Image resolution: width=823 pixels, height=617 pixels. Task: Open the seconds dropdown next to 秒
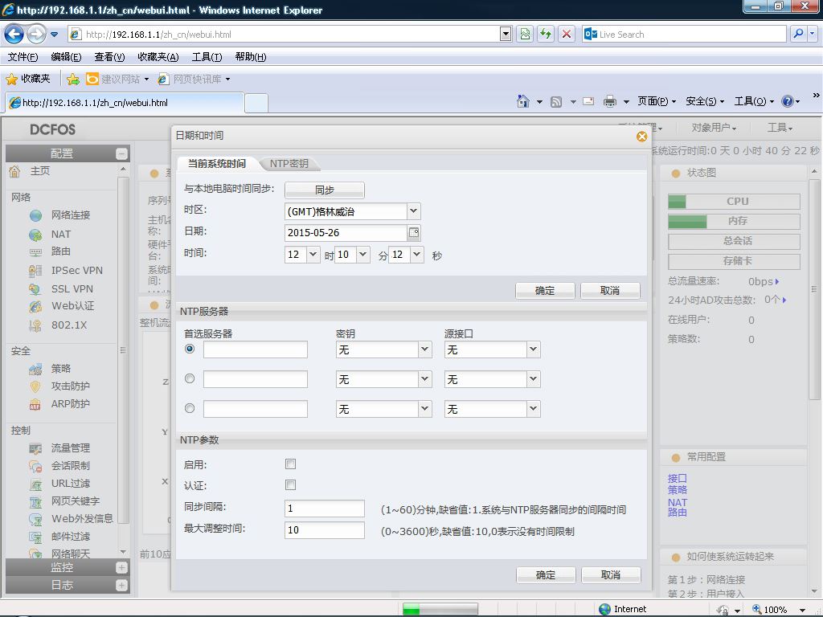click(417, 255)
